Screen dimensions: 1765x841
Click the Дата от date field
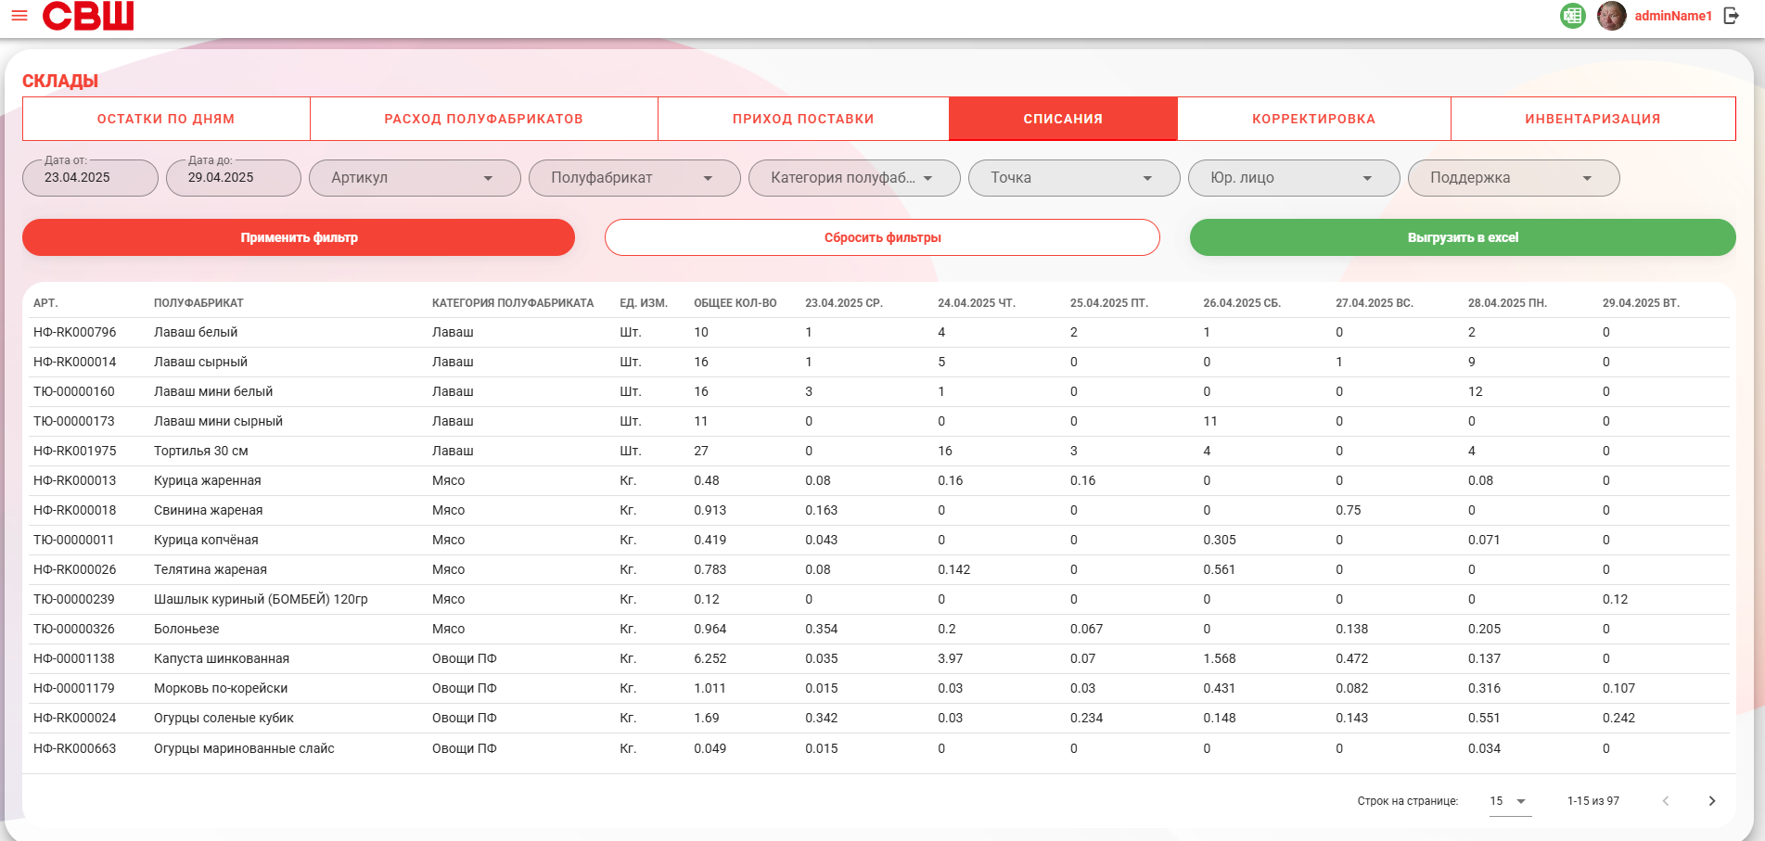click(x=90, y=178)
